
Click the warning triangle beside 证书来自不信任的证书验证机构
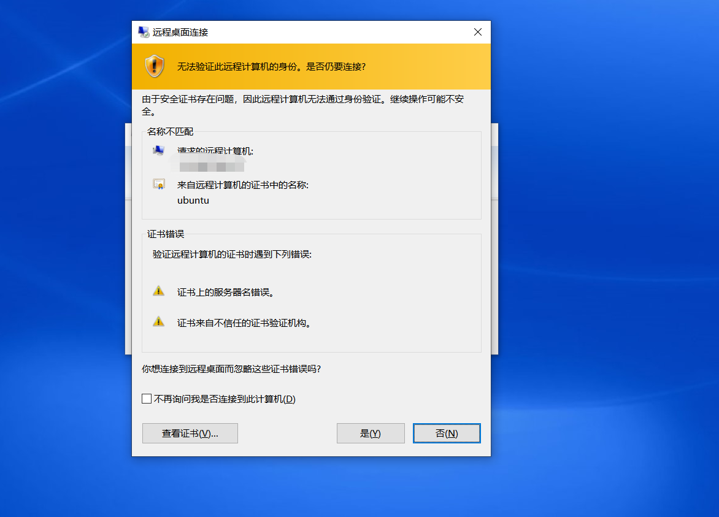pos(158,321)
